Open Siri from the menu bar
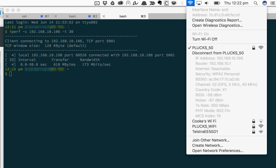Screen dimensions: 276x168 [264, 3]
